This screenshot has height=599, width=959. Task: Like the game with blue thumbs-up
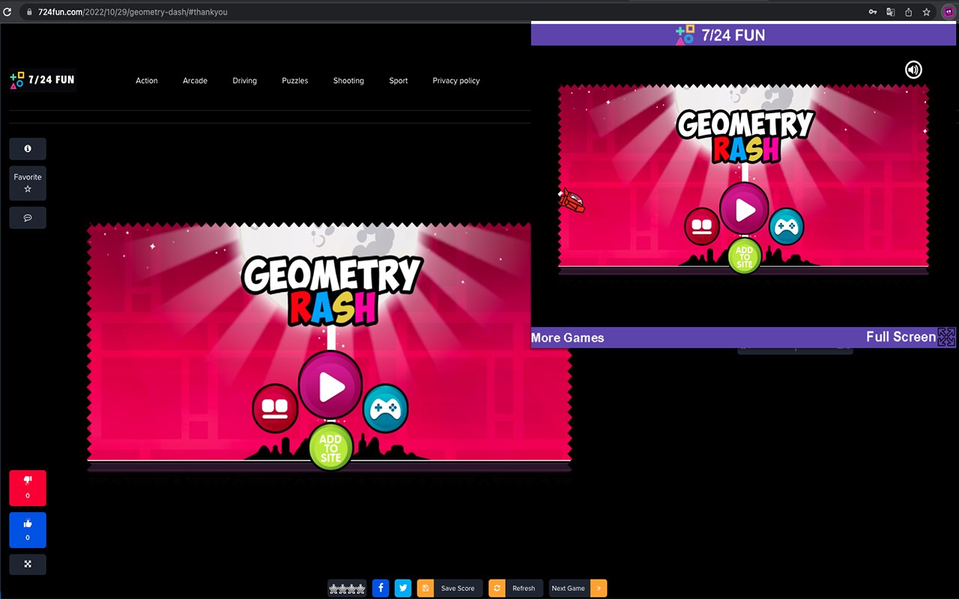28,530
